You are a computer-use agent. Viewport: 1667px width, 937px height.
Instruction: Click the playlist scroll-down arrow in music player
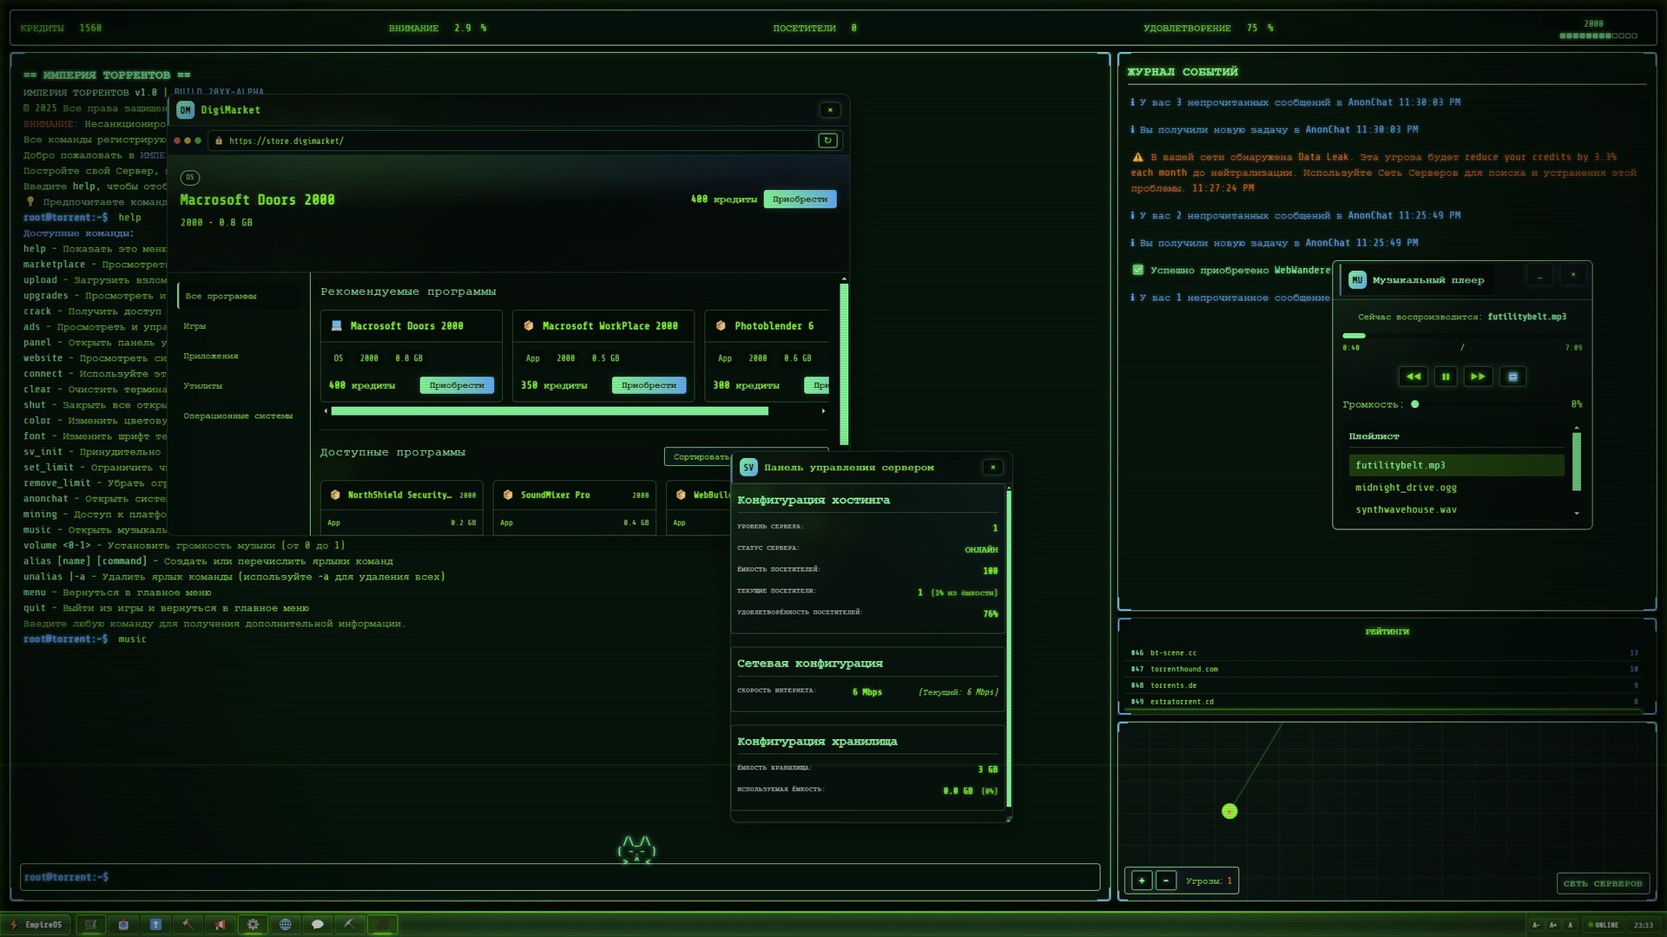point(1578,513)
